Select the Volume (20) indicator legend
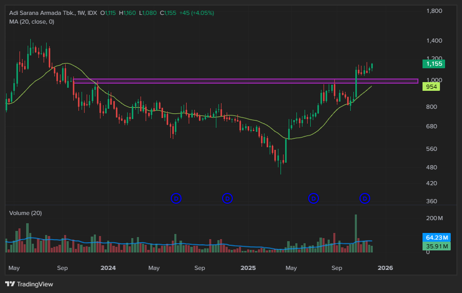Image resolution: width=462 pixels, height=293 pixels. pos(25,213)
